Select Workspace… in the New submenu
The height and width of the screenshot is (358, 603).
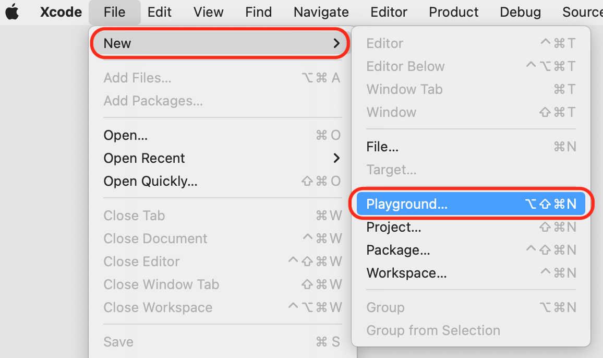coord(406,273)
